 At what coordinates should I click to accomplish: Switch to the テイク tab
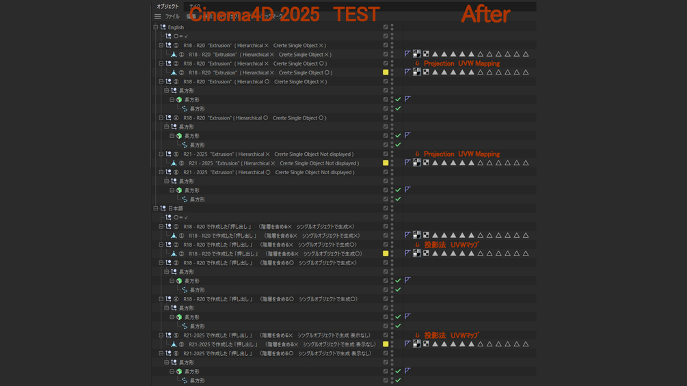pyautogui.click(x=195, y=6)
